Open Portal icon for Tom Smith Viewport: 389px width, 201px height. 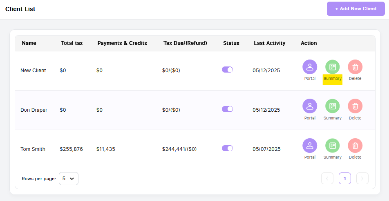310,146
